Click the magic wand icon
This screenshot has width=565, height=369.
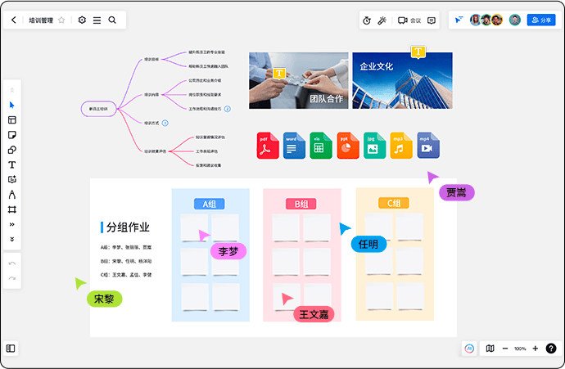point(382,20)
